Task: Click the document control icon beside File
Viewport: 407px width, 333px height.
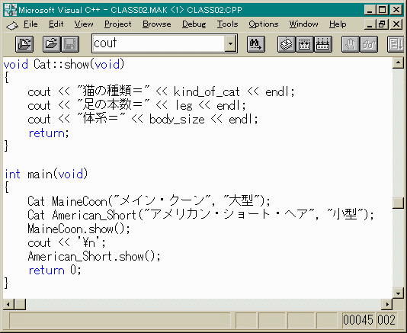Action: (12, 25)
